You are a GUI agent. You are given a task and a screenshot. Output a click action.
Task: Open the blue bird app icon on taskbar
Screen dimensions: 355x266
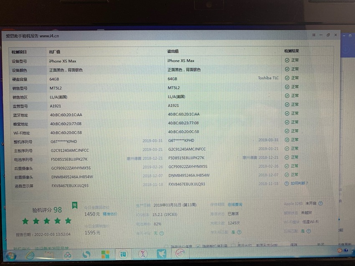click(162, 254)
